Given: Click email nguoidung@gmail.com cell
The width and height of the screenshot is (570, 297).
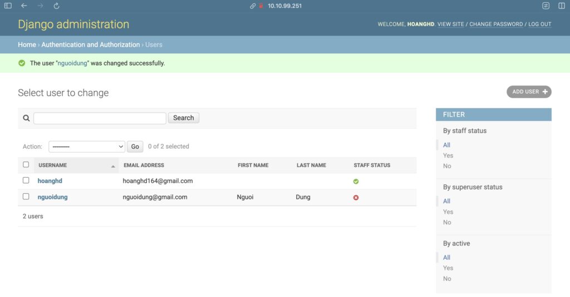Looking at the screenshot, I should 155,197.
